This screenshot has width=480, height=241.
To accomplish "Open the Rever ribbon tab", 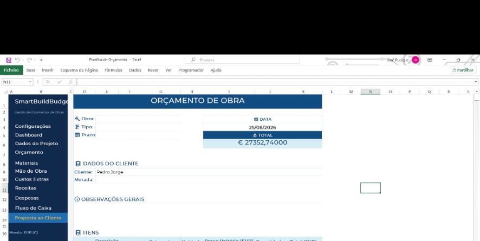I will coord(153,70).
